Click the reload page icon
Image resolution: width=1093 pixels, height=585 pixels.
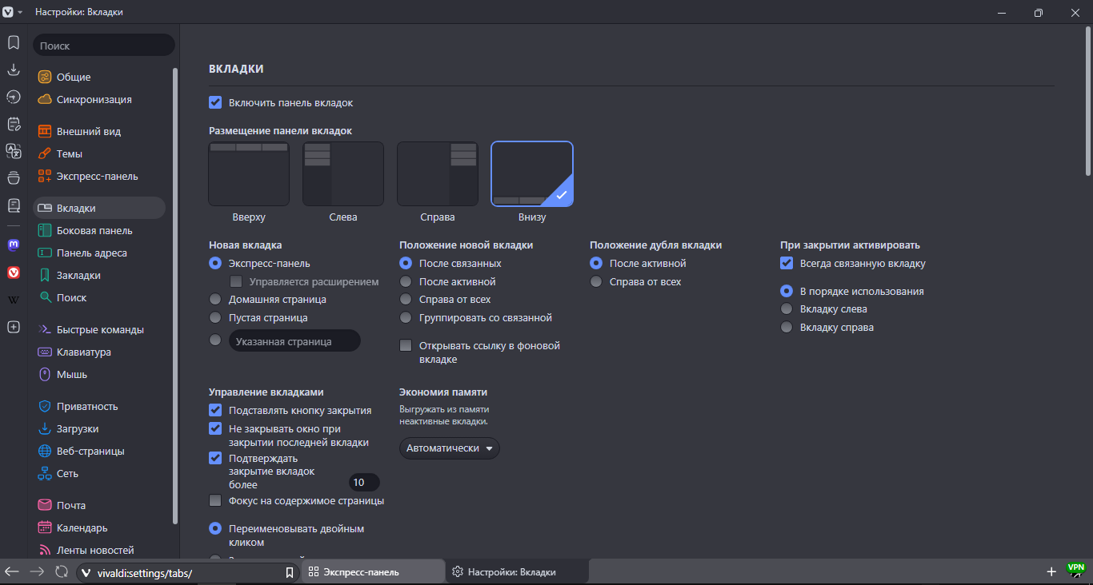point(61,571)
